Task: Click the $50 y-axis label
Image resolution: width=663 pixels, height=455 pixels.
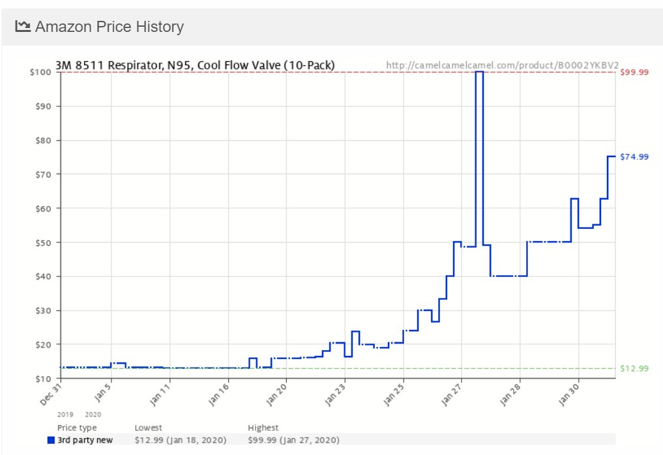Action: (x=44, y=242)
